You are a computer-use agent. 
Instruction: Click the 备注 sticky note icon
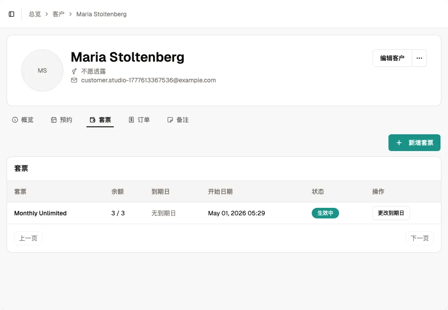point(170,120)
